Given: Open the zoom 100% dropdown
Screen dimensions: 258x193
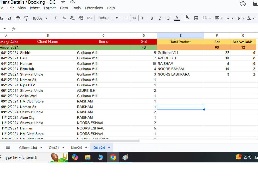Looking at the screenshot, I should [40, 18].
